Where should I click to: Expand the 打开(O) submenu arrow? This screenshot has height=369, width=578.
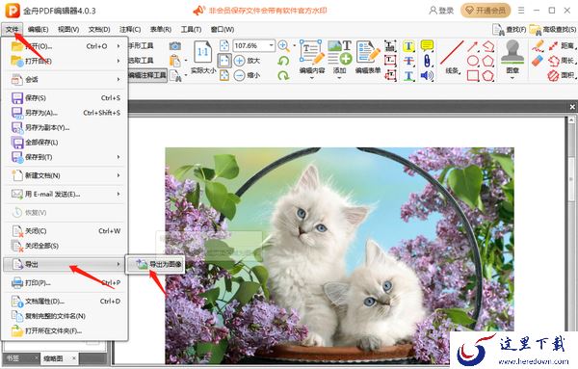click(x=118, y=46)
